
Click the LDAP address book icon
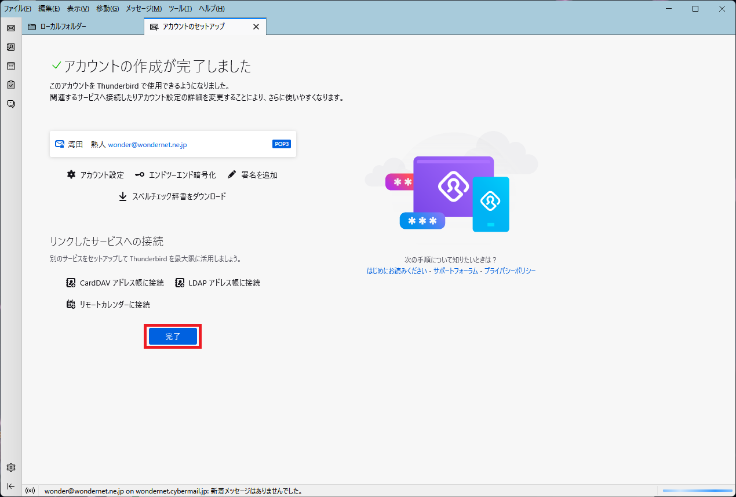180,283
